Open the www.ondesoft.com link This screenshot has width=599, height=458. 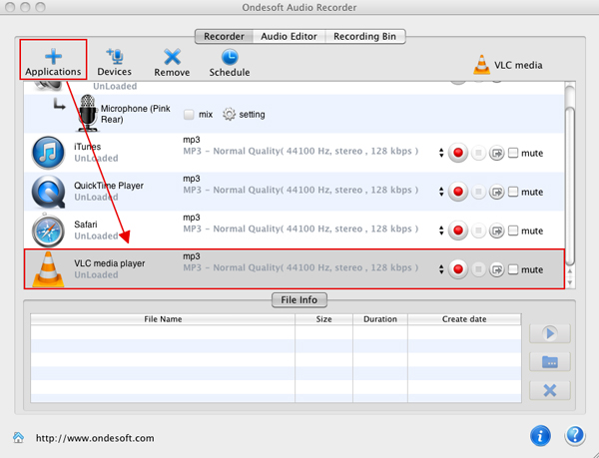pyautogui.click(x=95, y=437)
